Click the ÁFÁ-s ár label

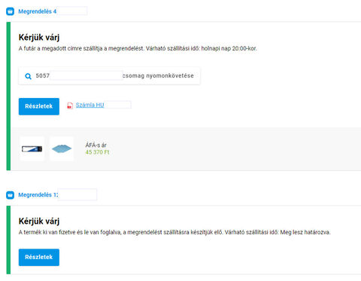pos(96,145)
